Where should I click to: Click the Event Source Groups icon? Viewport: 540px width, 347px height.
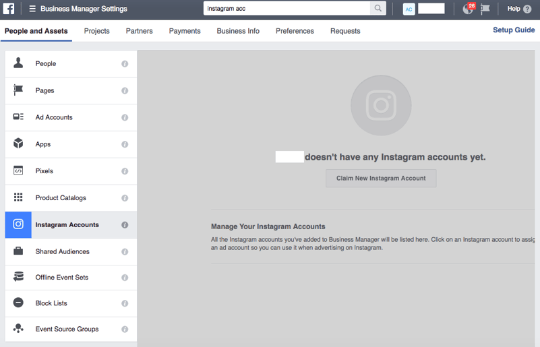tap(18, 328)
